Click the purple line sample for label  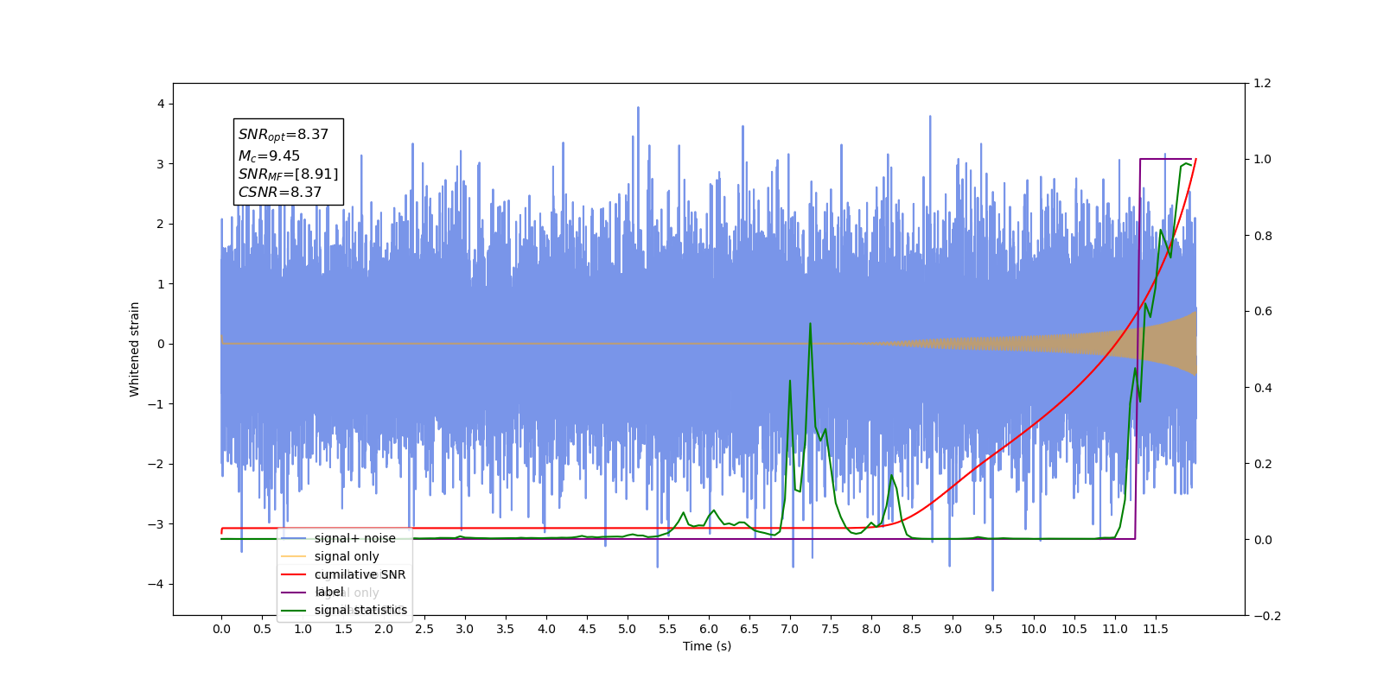[294, 593]
